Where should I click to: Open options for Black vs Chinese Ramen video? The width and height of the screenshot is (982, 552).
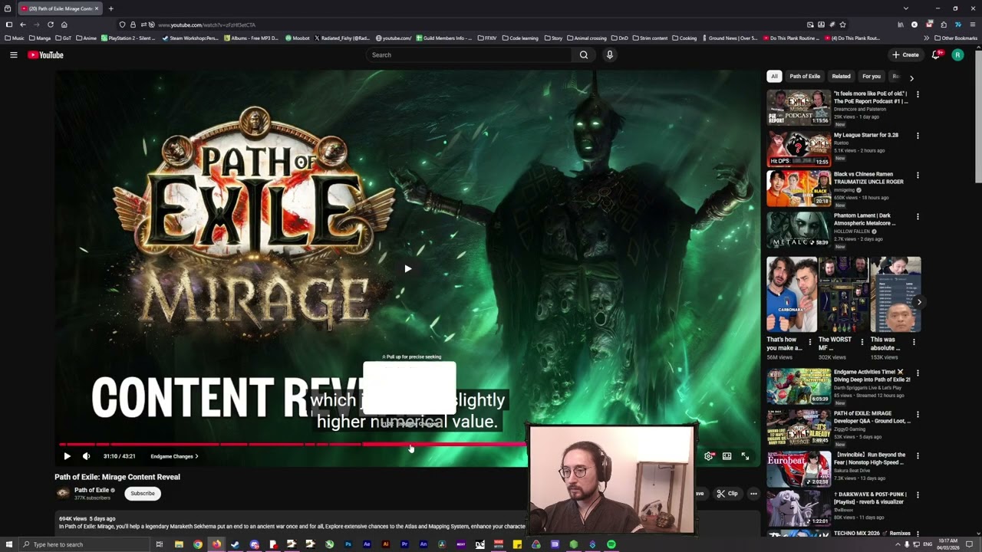click(x=918, y=176)
